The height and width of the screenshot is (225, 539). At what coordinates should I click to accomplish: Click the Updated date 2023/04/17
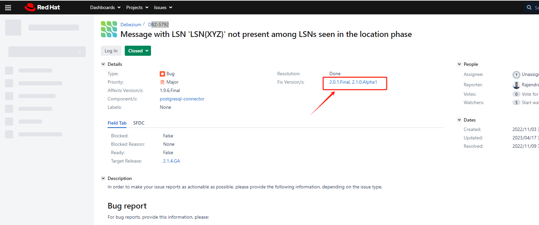click(x=526, y=138)
